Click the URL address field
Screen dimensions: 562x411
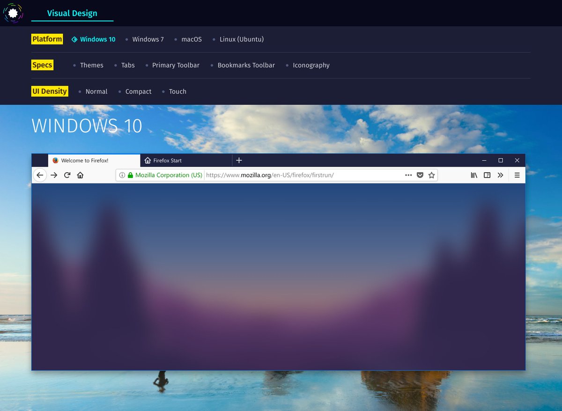pos(303,175)
